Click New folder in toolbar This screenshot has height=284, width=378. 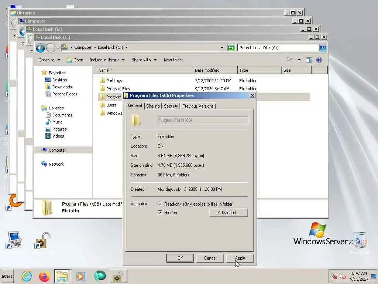(x=173, y=60)
